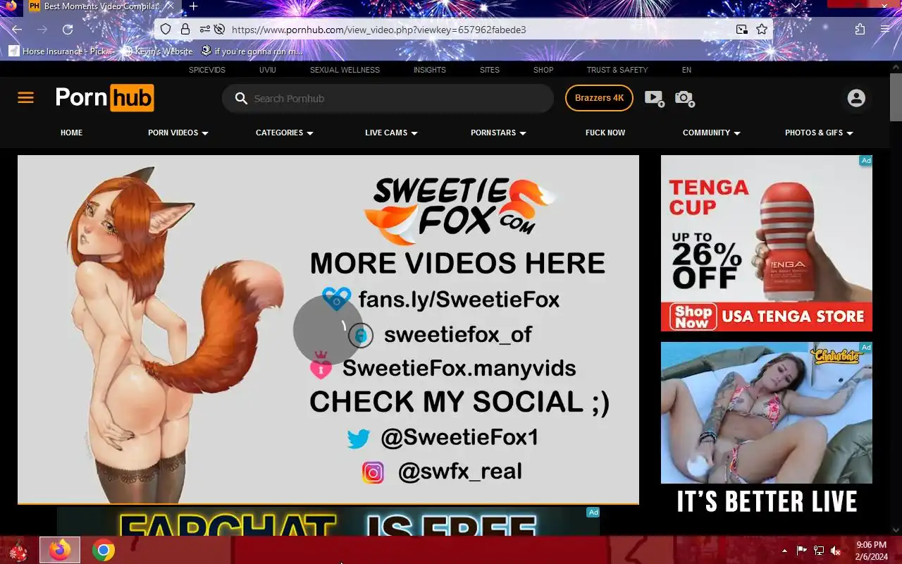Go back with the browser back arrow
The height and width of the screenshot is (564, 902).
pos(17,30)
